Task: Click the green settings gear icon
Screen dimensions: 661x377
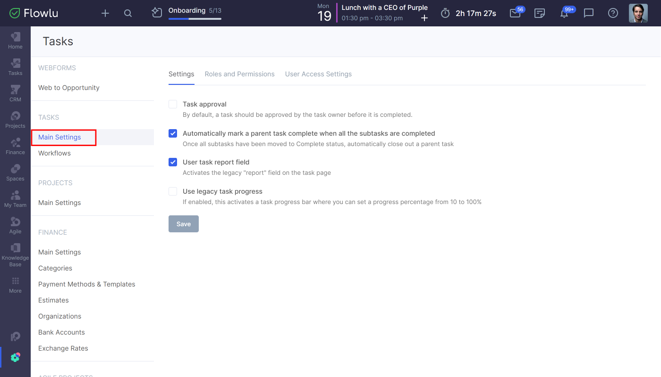Action: (x=15, y=357)
